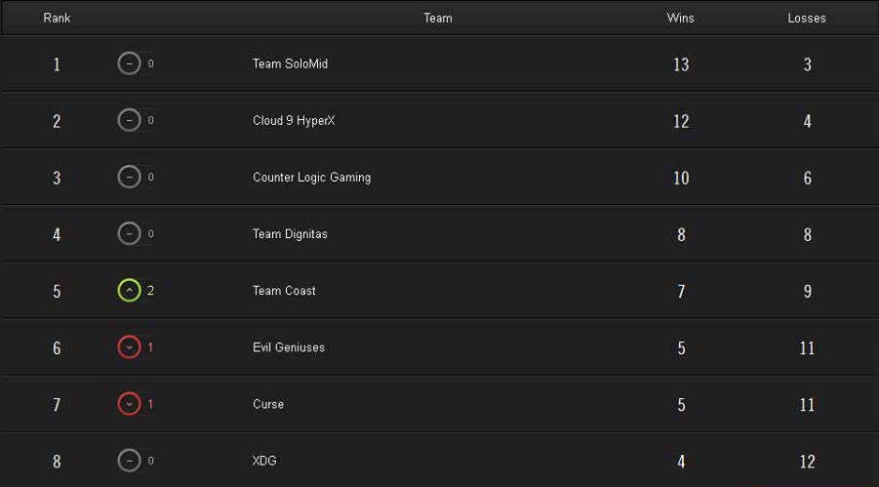Click Curse's losses value 11

pyautogui.click(x=807, y=405)
